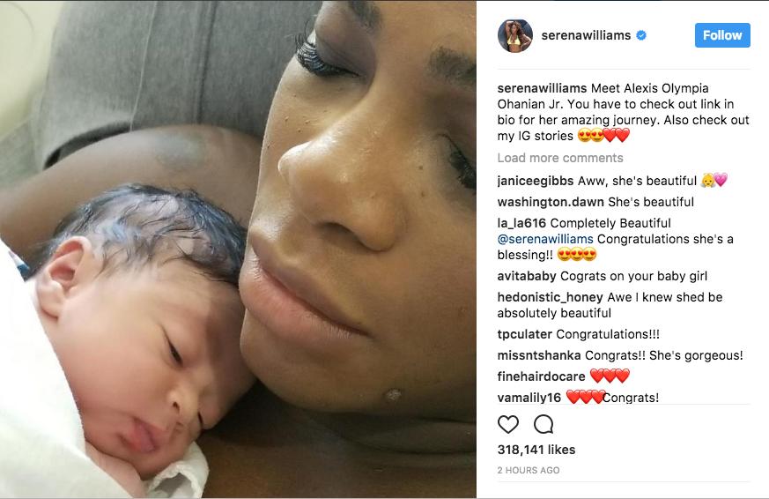The width and height of the screenshot is (769, 499).
Task: Open la_la616 user profile
Action: [521, 223]
